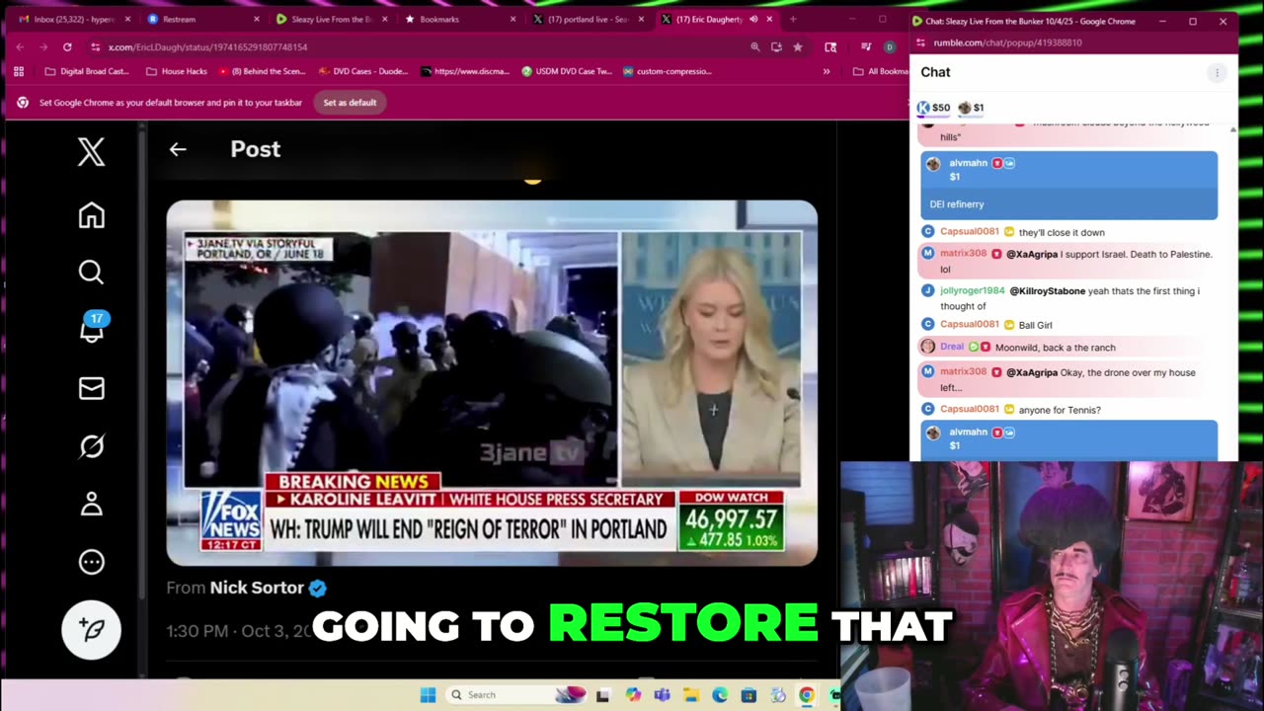Open USDM DVD Case bookmark
Screen dimensions: 1264x711
[x=567, y=71]
